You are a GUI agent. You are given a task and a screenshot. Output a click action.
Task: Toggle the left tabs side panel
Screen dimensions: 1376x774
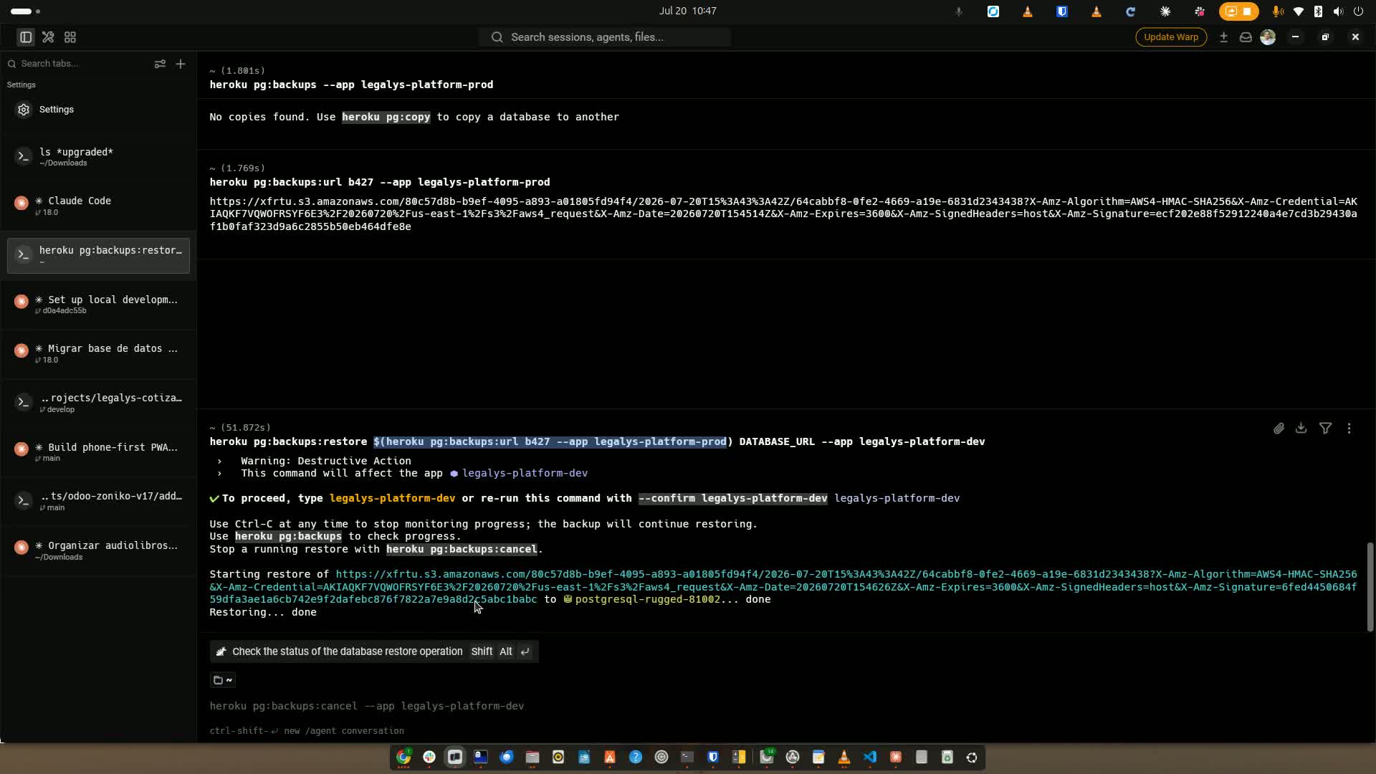[26, 37]
